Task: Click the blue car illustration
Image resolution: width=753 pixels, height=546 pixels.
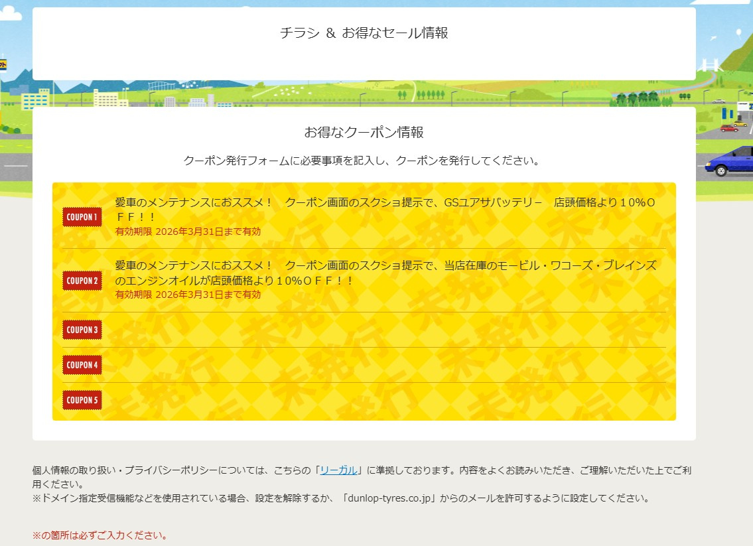Action: click(729, 163)
